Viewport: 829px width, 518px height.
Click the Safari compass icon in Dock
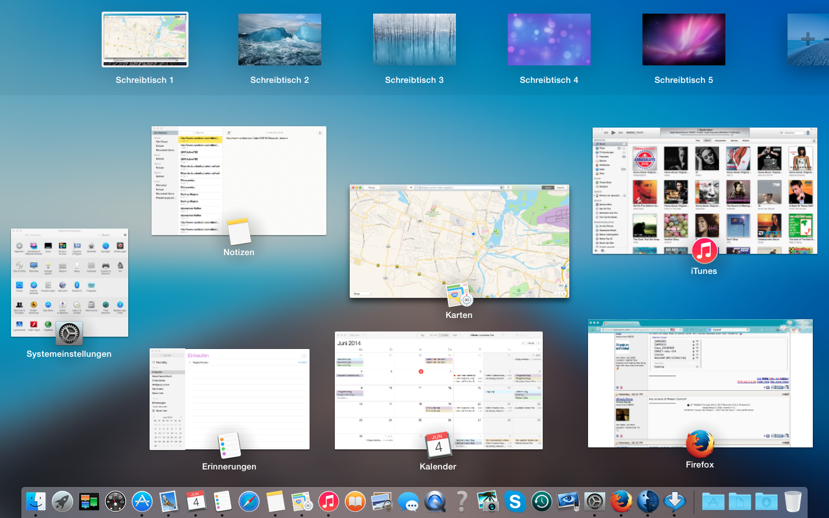pyautogui.click(x=249, y=502)
